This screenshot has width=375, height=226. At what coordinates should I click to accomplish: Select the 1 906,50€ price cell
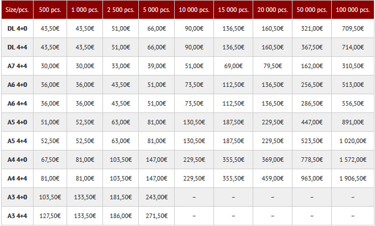click(x=353, y=178)
